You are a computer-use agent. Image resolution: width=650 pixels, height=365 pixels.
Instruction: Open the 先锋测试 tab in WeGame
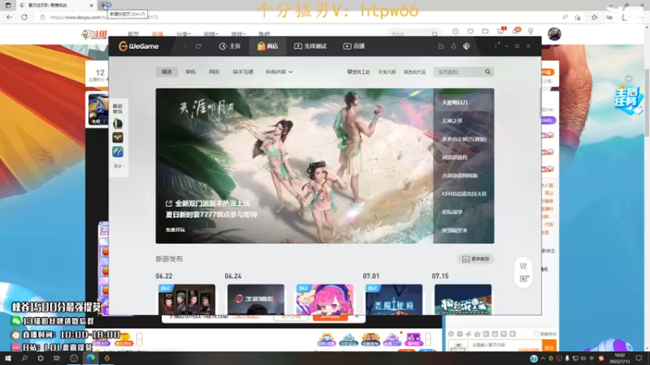[310, 46]
